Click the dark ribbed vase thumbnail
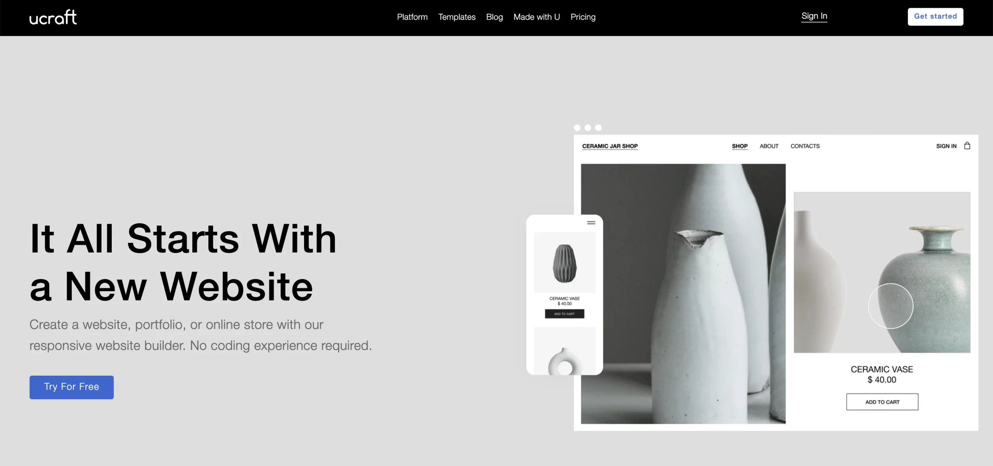This screenshot has height=466, width=993. [564, 262]
